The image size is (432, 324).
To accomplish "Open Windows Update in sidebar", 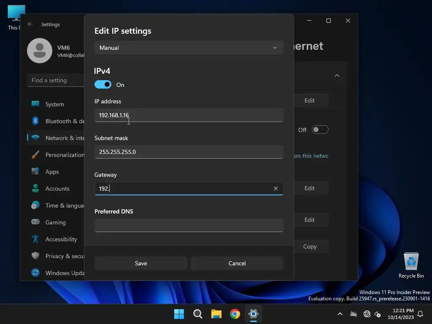I will coord(57,273).
